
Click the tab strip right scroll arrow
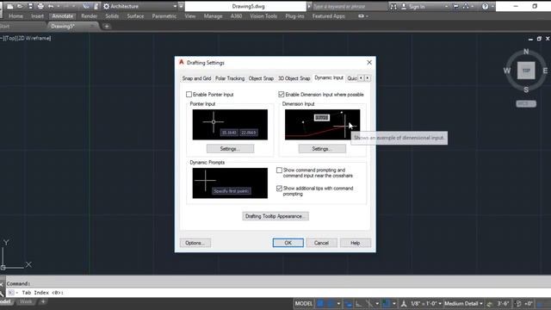coord(368,78)
